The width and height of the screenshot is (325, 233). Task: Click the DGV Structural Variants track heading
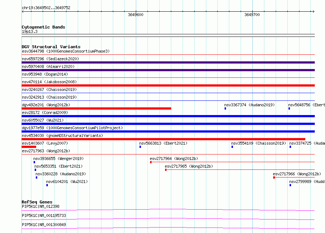[x=51, y=47]
